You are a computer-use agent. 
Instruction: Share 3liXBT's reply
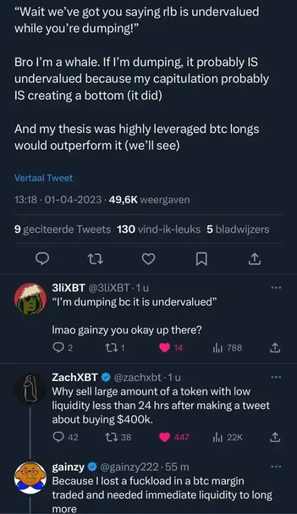[x=275, y=348]
